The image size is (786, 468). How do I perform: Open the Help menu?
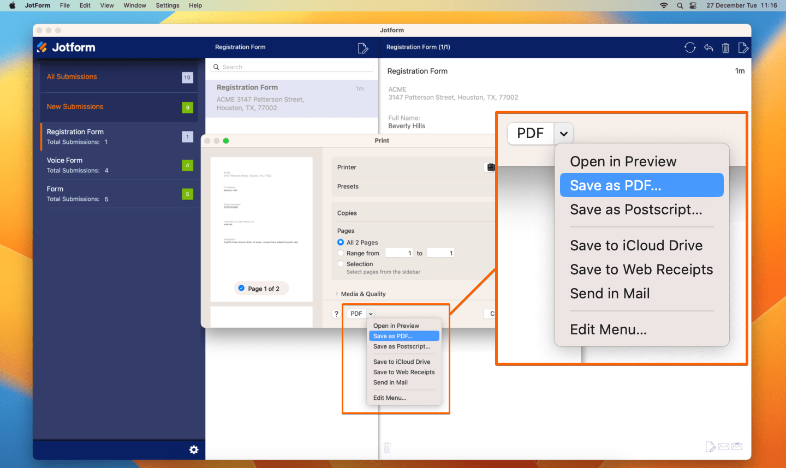pos(195,5)
